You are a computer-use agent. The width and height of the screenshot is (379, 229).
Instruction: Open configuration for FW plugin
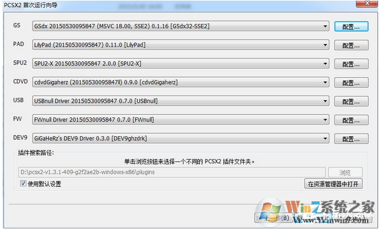(x=351, y=120)
